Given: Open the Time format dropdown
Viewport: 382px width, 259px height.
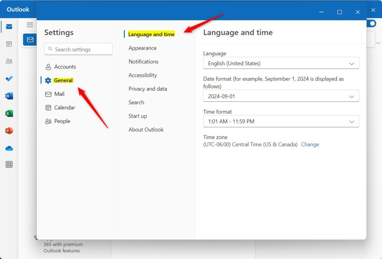Looking at the screenshot, I should pyautogui.click(x=281, y=121).
